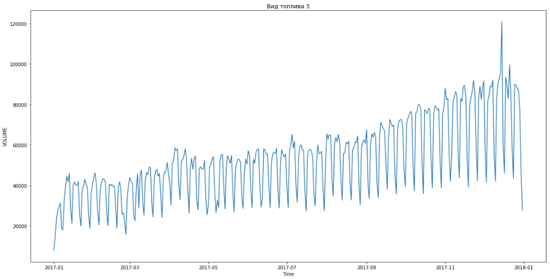Click the x-axis tick '2017-05'
Image resolution: width=550 pixels, height=279 pixels.
tap(208, 267)
